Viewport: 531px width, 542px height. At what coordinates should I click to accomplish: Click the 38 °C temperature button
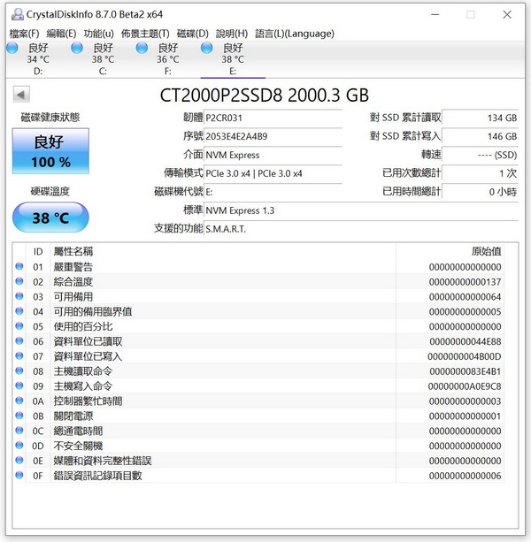[50, 218]
